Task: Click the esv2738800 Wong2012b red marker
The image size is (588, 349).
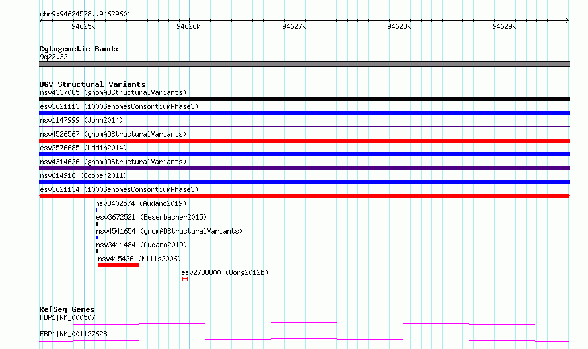Action: [x=185, y=279]
